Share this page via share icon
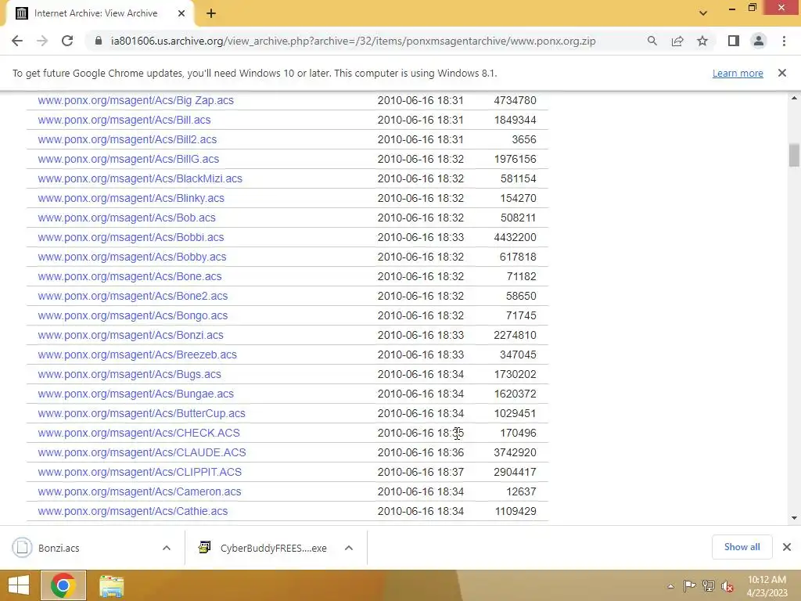This screenshot has width=801, height=601. point(677,41)
